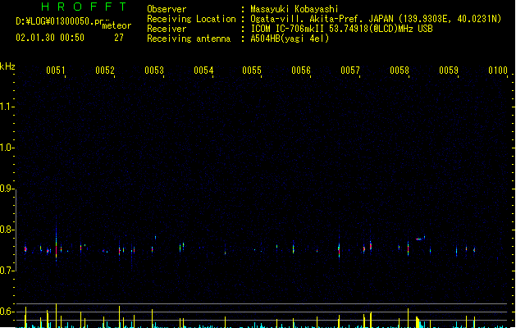Click the horizontal meteor echo streak after 0058
The width and height of the screenshot is (516, 328).
(419, 239)
